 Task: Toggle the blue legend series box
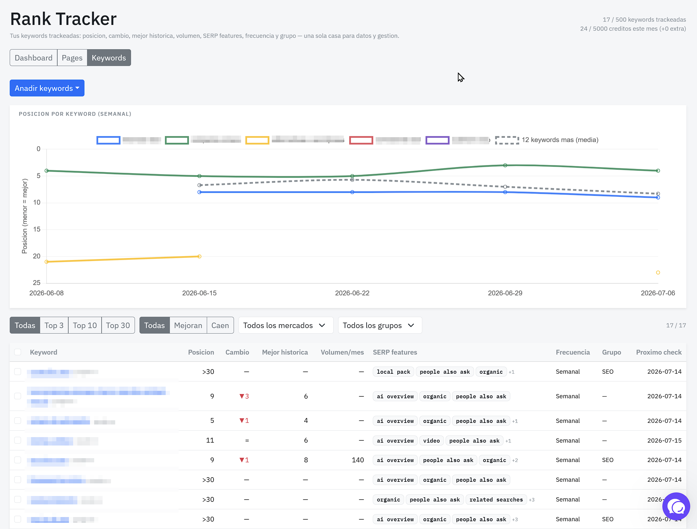pyautogui.click(x=108, y=140)
